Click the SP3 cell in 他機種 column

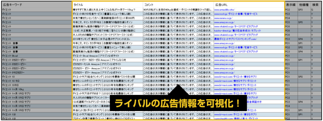[300, 10]
